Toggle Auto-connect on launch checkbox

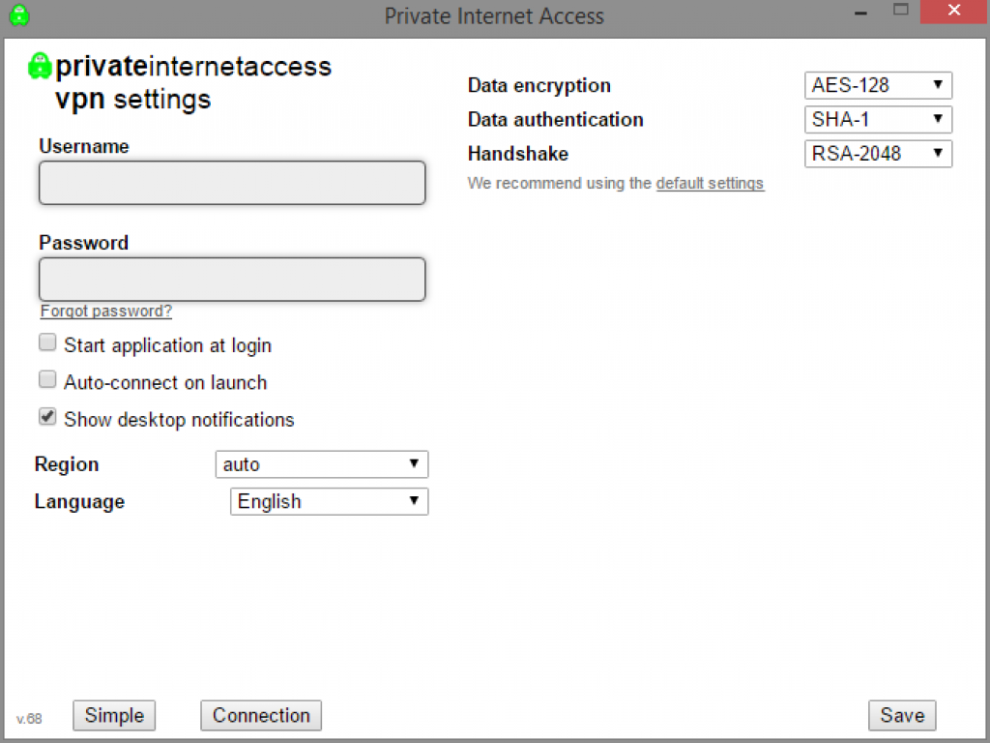click(x=47, y=380)
